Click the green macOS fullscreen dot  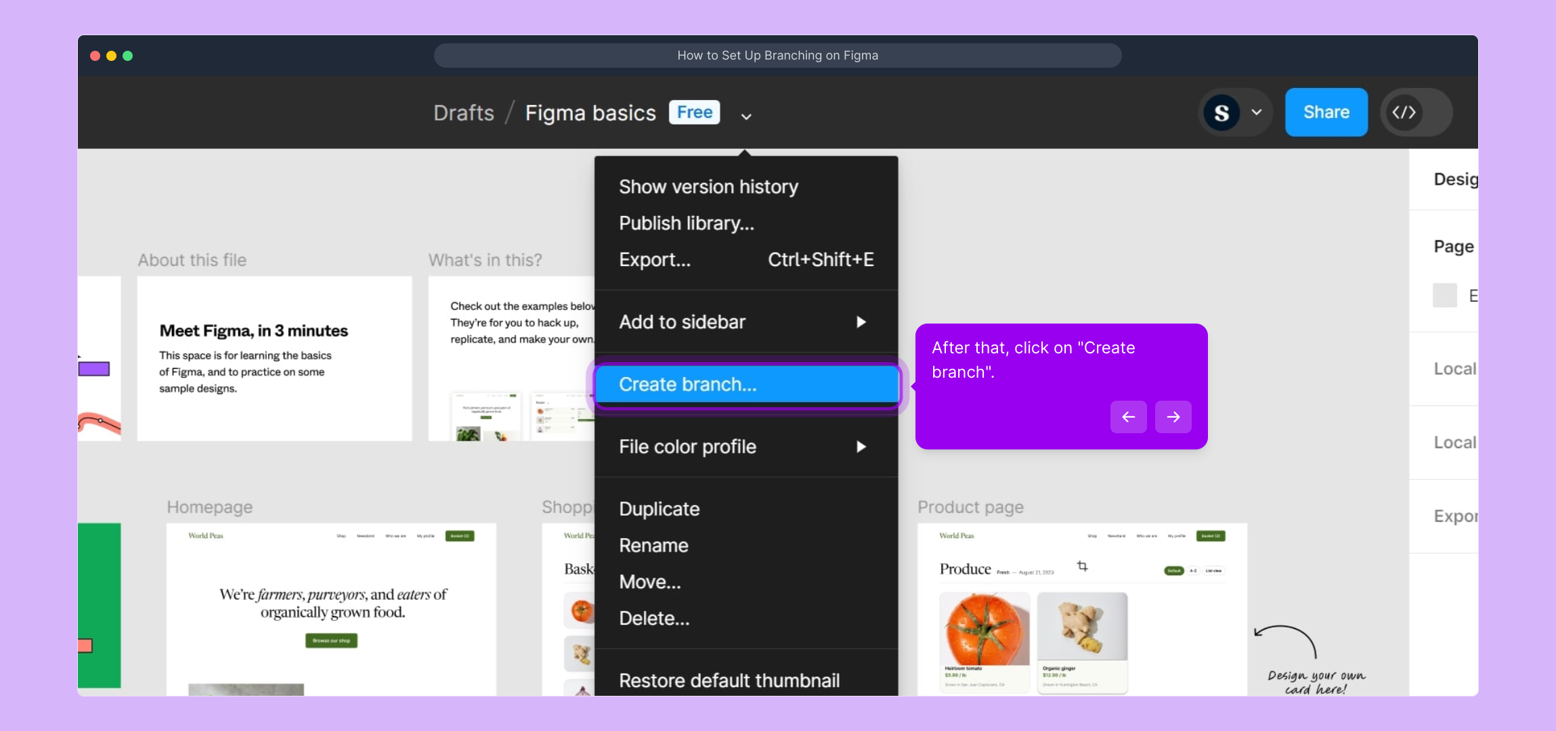tap(128, 56)
